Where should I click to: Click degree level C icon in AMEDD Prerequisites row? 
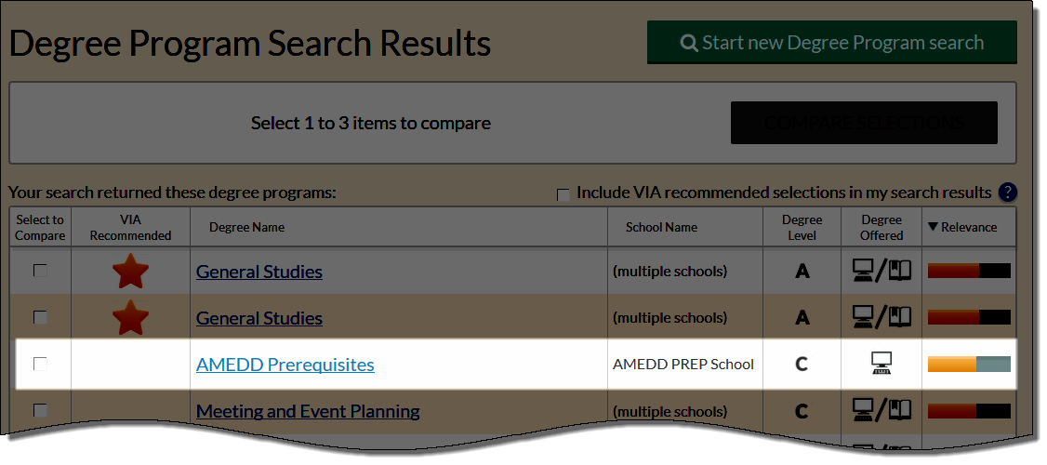(x=802, y=365)
